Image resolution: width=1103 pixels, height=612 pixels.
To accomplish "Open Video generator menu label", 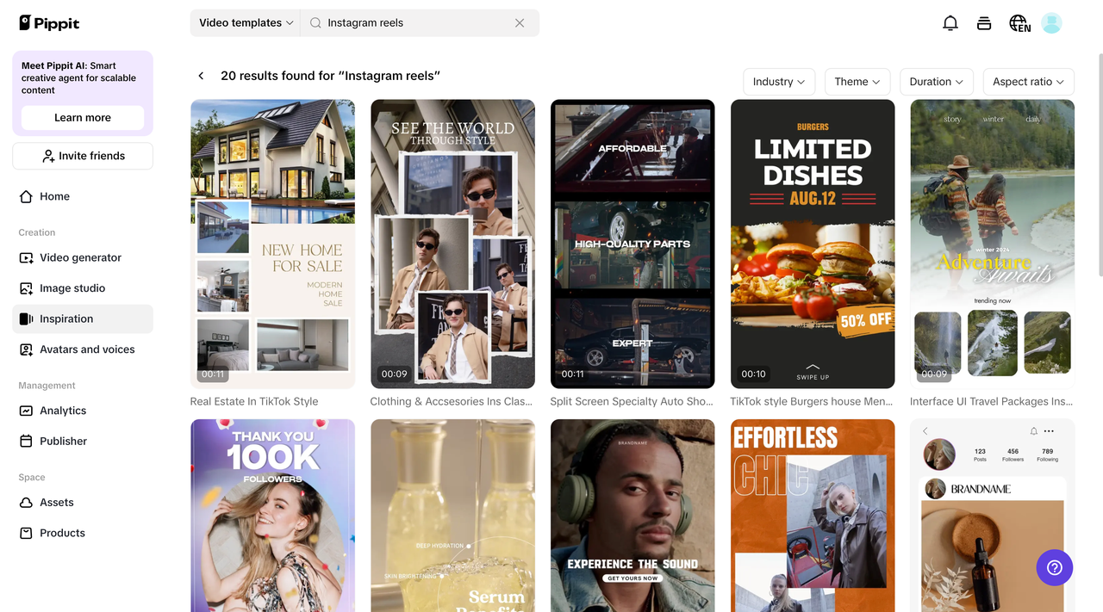I will 80,257.
